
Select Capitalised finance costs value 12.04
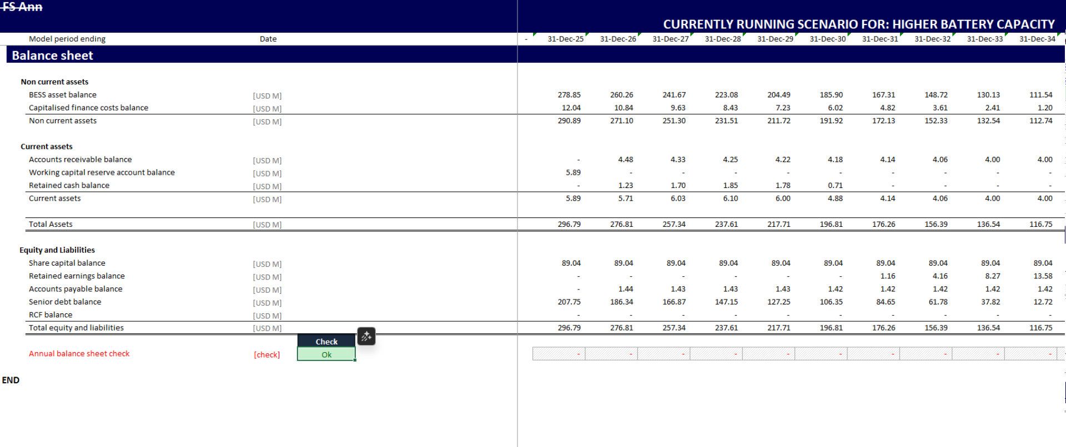tap(571, 108)
